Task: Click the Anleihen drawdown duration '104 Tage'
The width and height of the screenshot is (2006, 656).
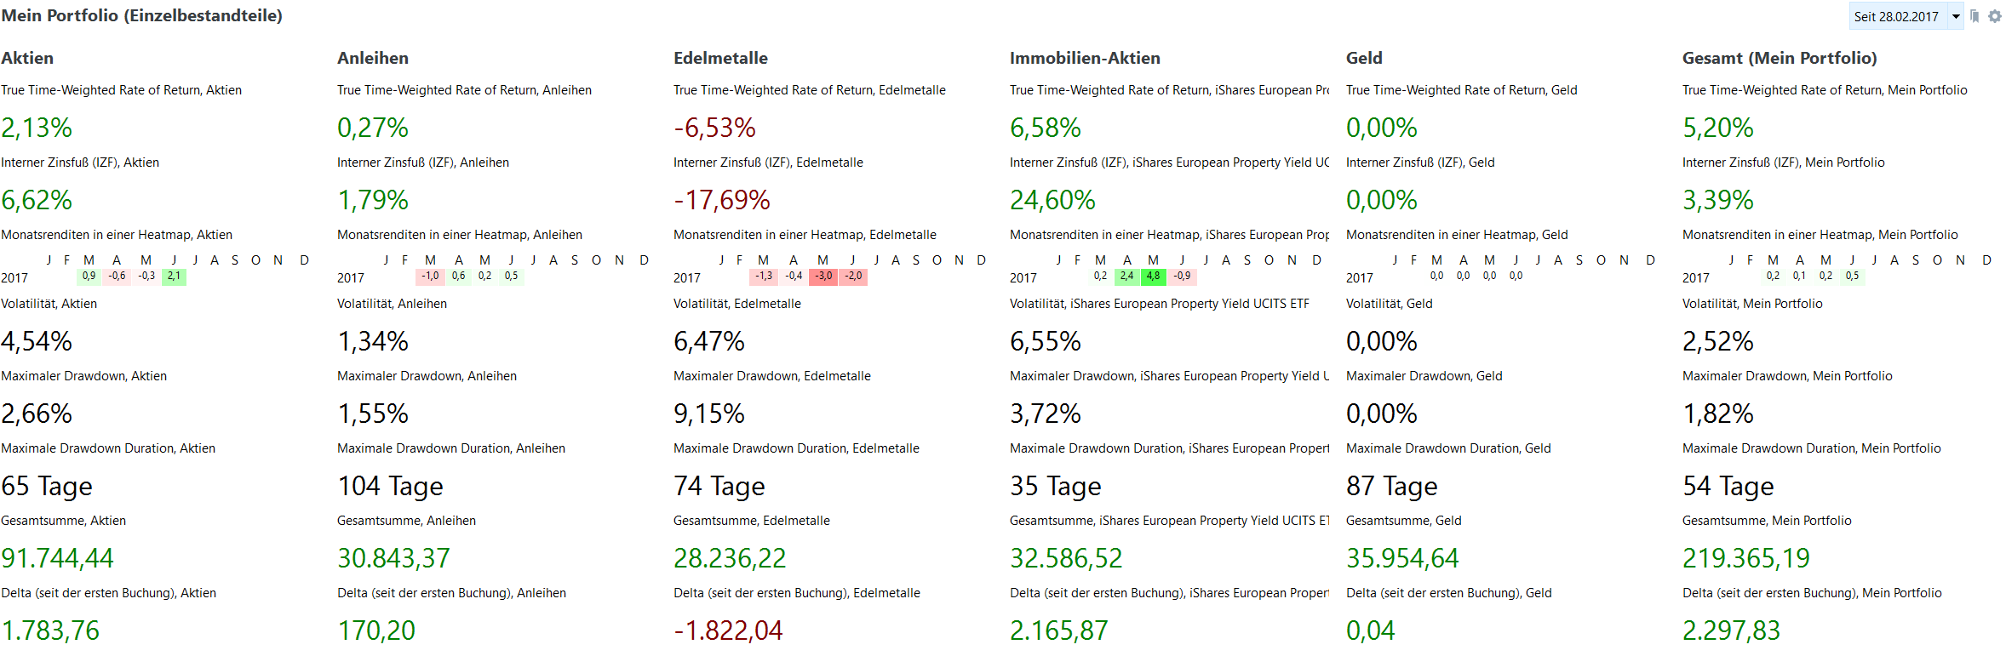Action: pyautogui.click(x=390, y=486)
